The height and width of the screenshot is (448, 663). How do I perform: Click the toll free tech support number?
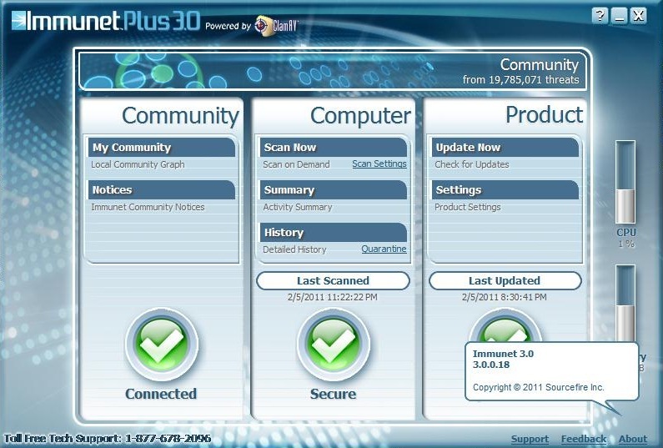[108, 438]
